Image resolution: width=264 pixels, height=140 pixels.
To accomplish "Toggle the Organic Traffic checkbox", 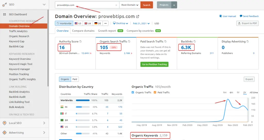I will pos(133,92).
